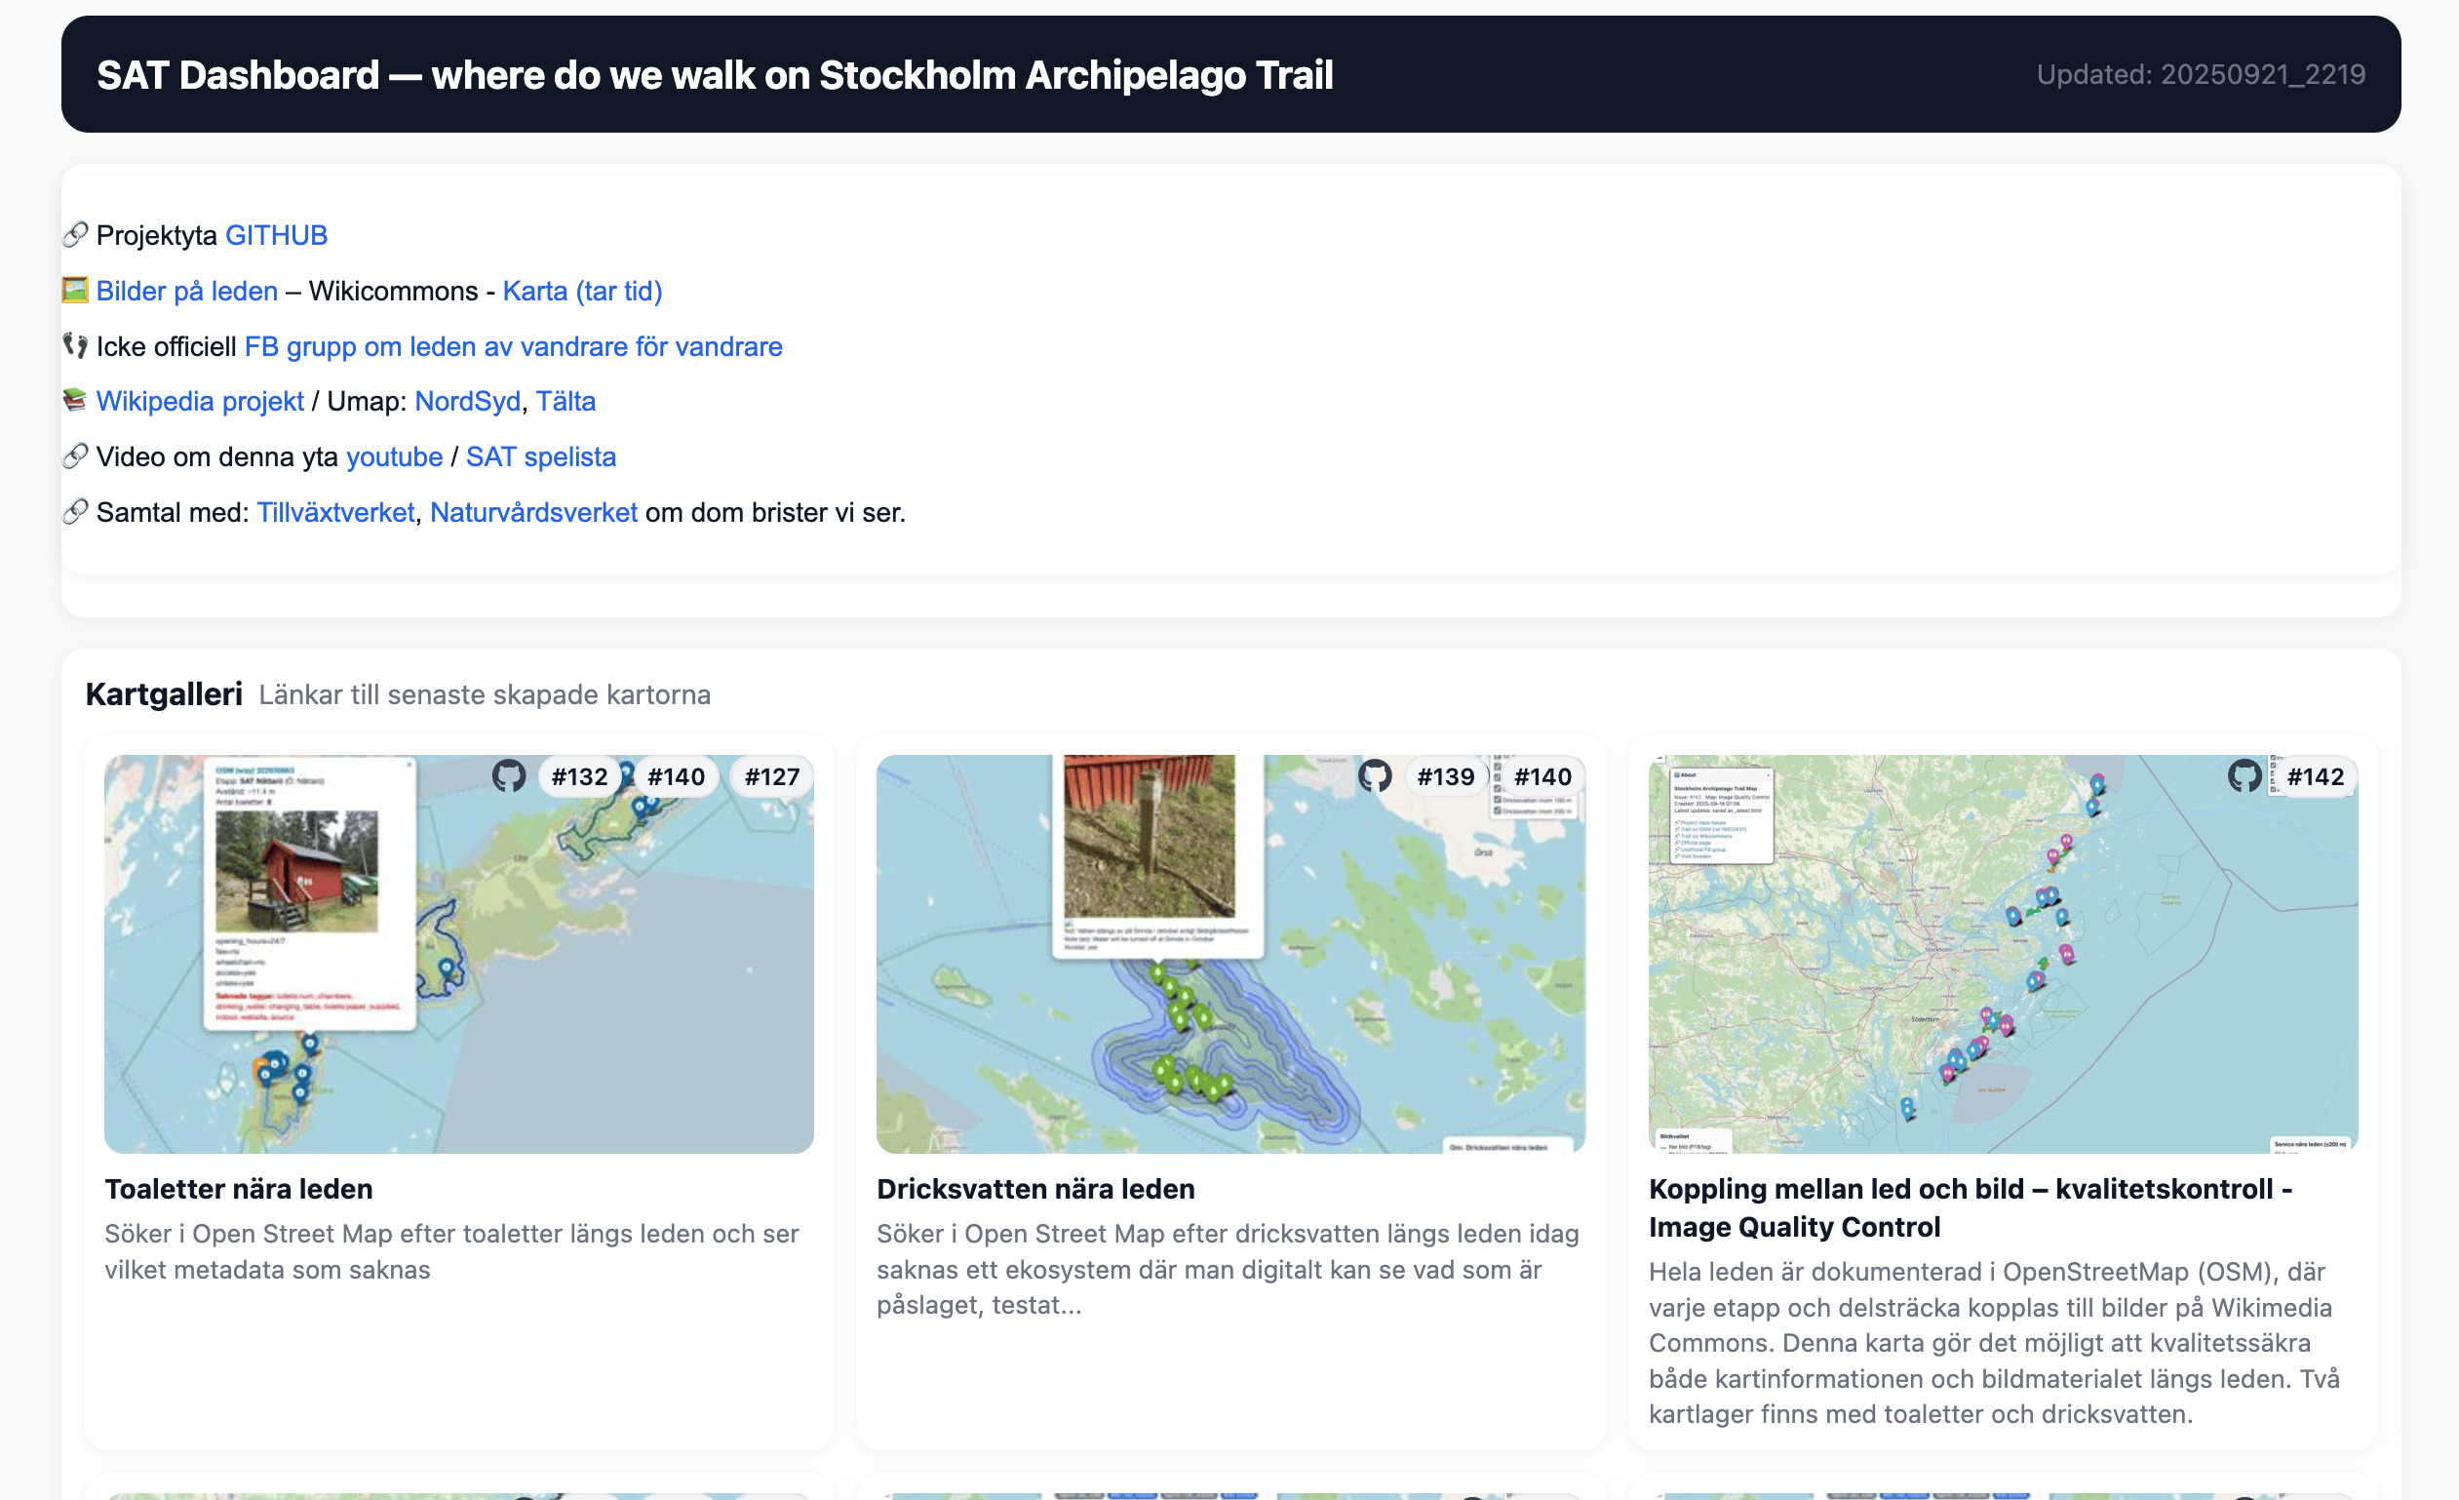The width and height of the screenshot is (2459, 1500).
Task: Open Naturvårdsverket conversation link
Action: click(533, 512)
